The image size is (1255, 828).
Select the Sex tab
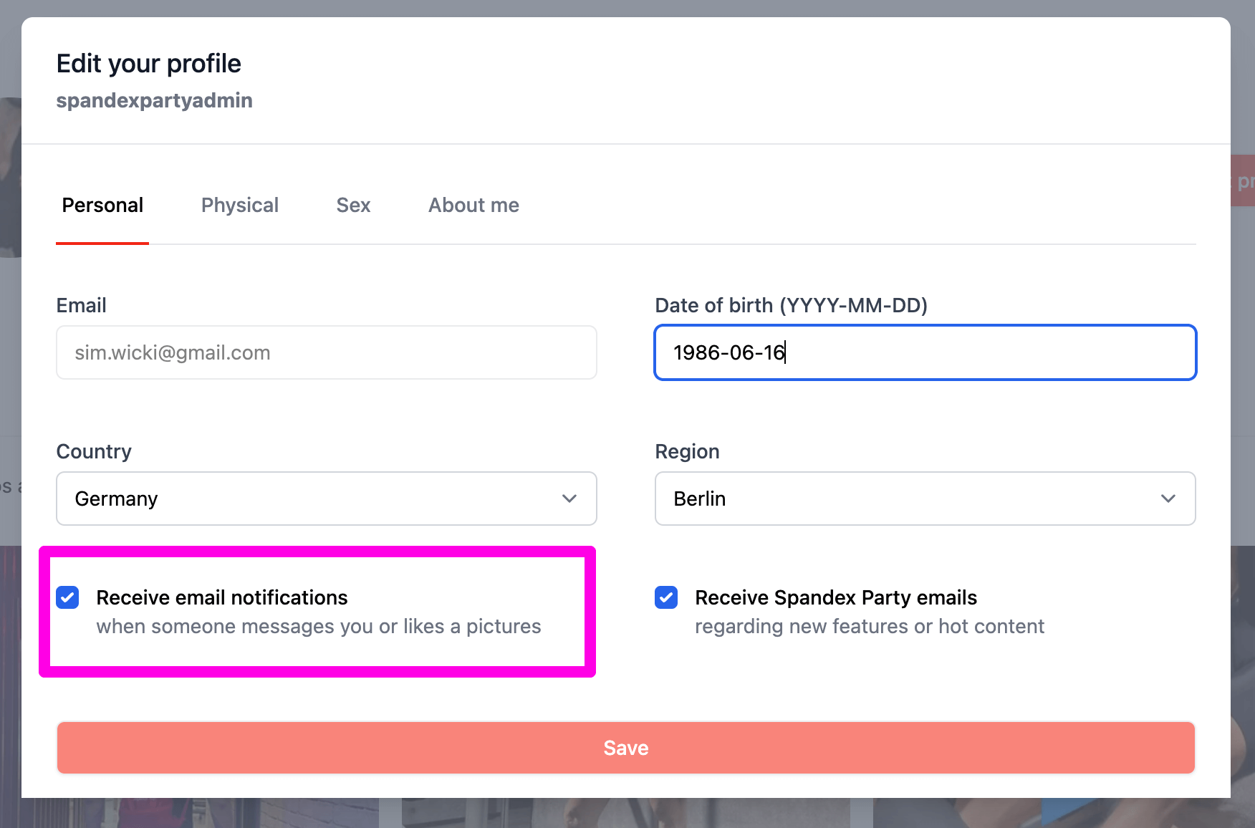coord(353,206)
